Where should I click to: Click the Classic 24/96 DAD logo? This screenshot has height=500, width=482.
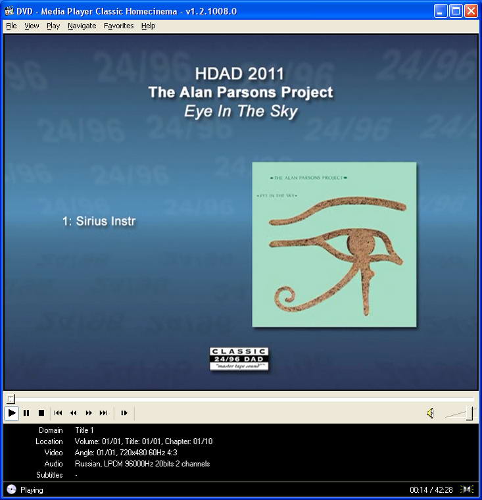point(239,359)
